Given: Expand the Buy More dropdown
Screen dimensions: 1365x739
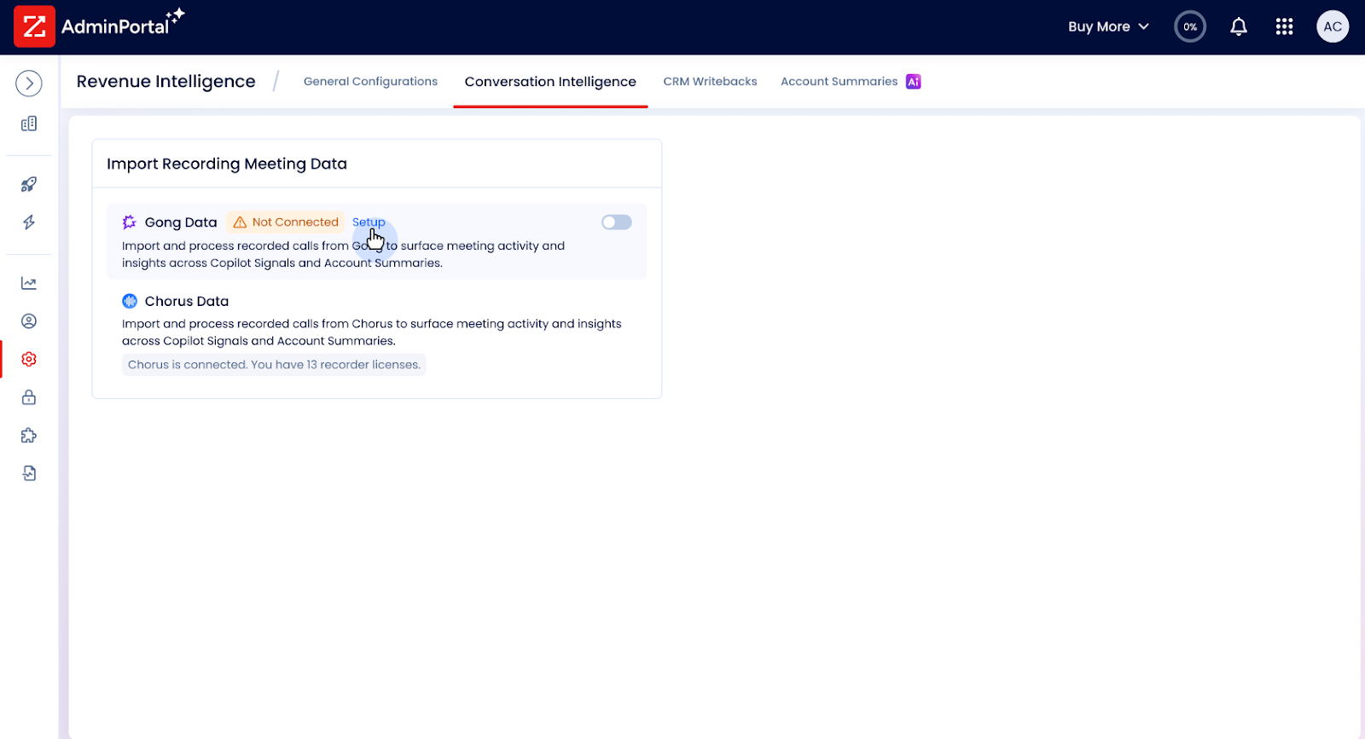Looking at the screenshot, I should [x=1107, y=26].
